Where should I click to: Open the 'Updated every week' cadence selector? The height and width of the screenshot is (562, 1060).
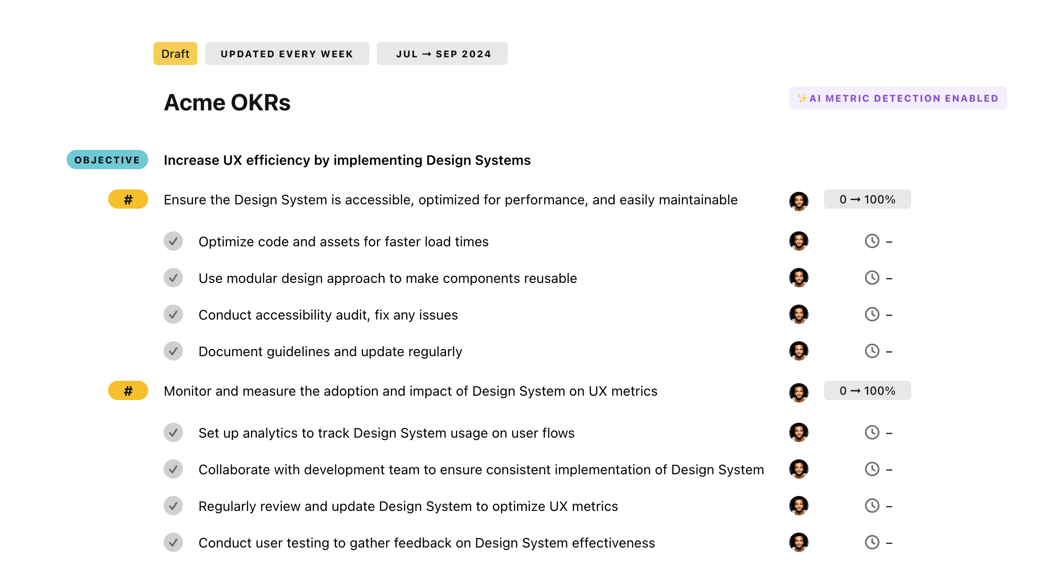(x=287, y=54)
